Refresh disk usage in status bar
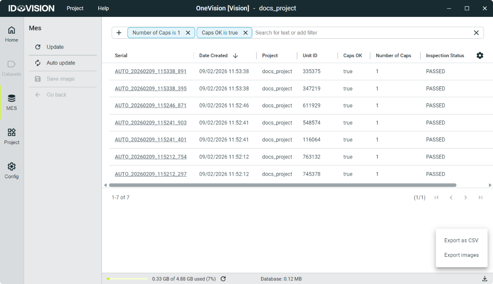493x284 pixels. [223, 279]
